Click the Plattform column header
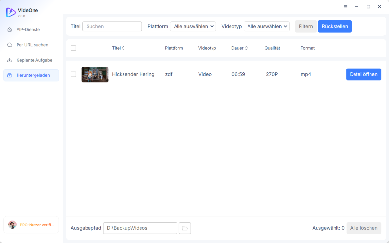The image size is (389, 243). (x=174, y=48)
